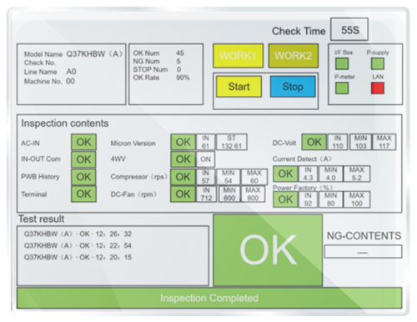Hit the blue Stop button
Screen dimensions: 417x322
[293, 87]
